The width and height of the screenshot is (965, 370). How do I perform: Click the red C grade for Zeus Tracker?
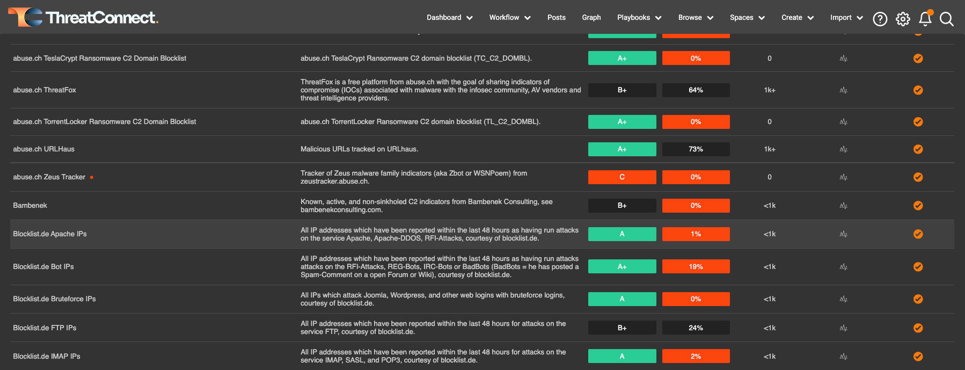point(622,177)
